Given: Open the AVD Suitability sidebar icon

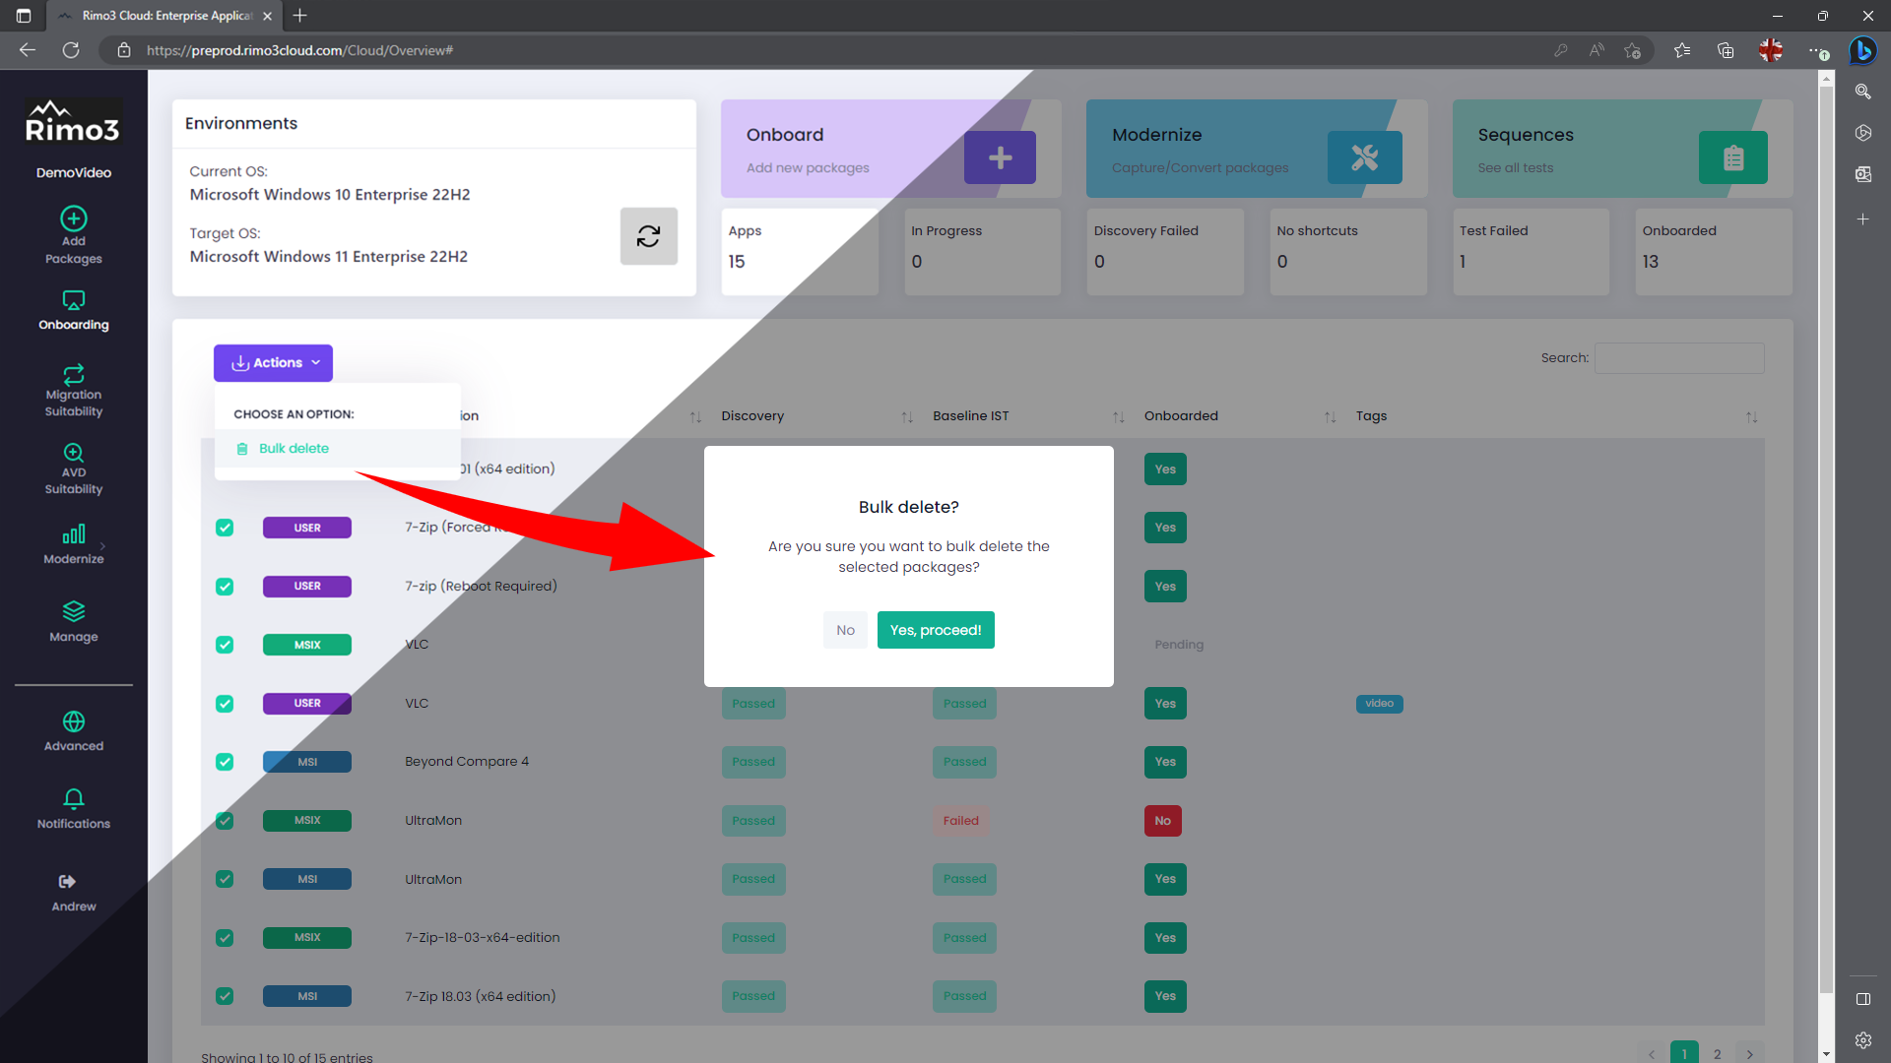Looking at the screenshot, I should tap(74, 453).
